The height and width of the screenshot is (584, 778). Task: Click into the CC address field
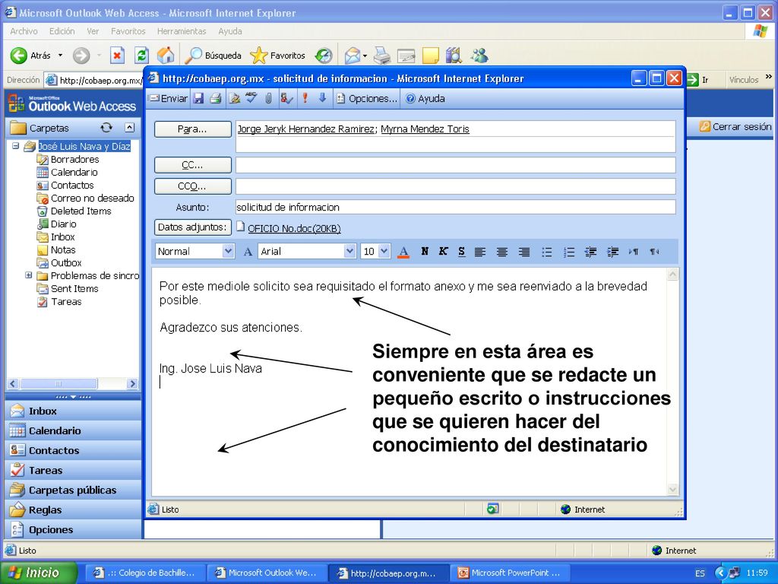coord(456,165)
